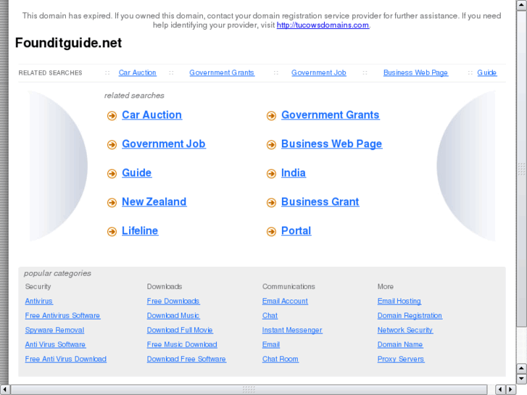Select Car Auction in top related searches bar
The height and width of the screenshot is (395, 527).
[137, 72]
